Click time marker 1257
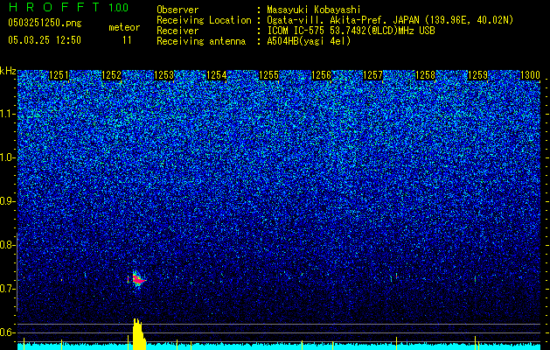This screenshot has height=350, width=550. pos(373,75)
